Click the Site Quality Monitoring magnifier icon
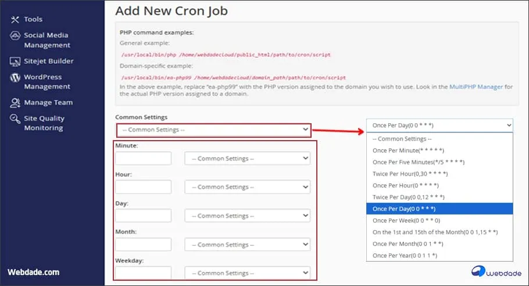 coord(15,119)
